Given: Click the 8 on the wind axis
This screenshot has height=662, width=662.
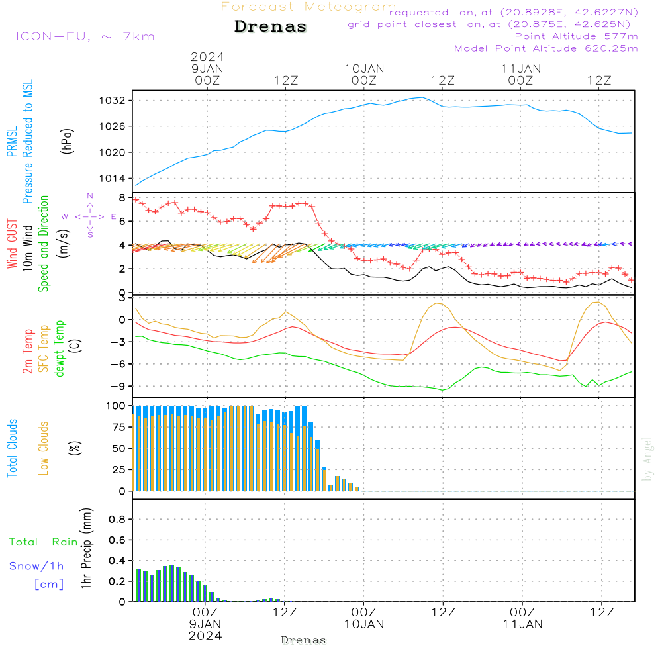Looking at the screenshot, I should 122,197.
